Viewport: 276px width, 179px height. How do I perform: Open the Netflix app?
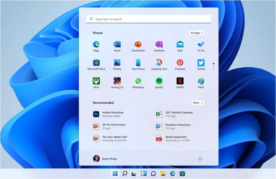click(x=180, y=83)
